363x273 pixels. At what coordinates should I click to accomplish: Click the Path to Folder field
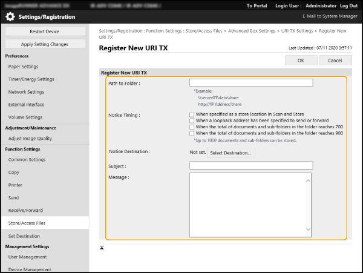pyautogui.click(x=250, y=83)
